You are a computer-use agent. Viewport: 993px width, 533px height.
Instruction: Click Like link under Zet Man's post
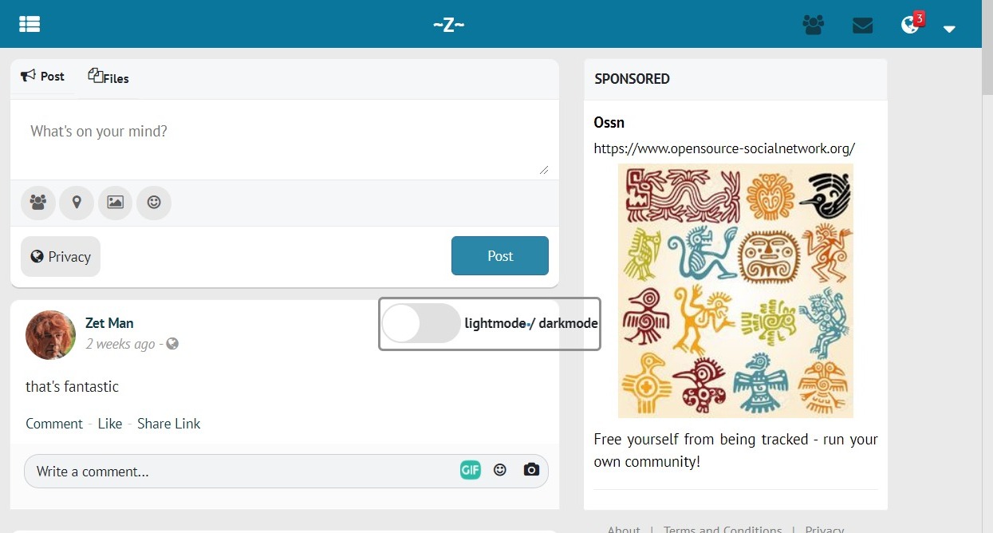pyautogui.click(x=110, y=424)
